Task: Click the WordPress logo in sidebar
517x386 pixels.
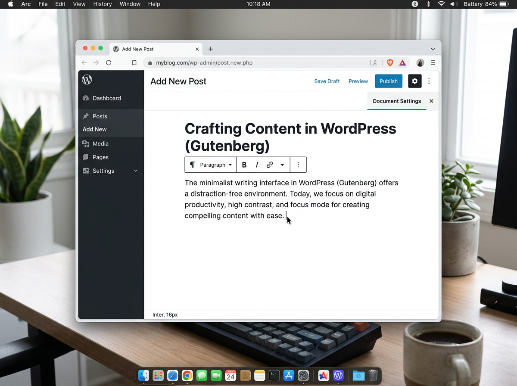Action: coord(87,80)
